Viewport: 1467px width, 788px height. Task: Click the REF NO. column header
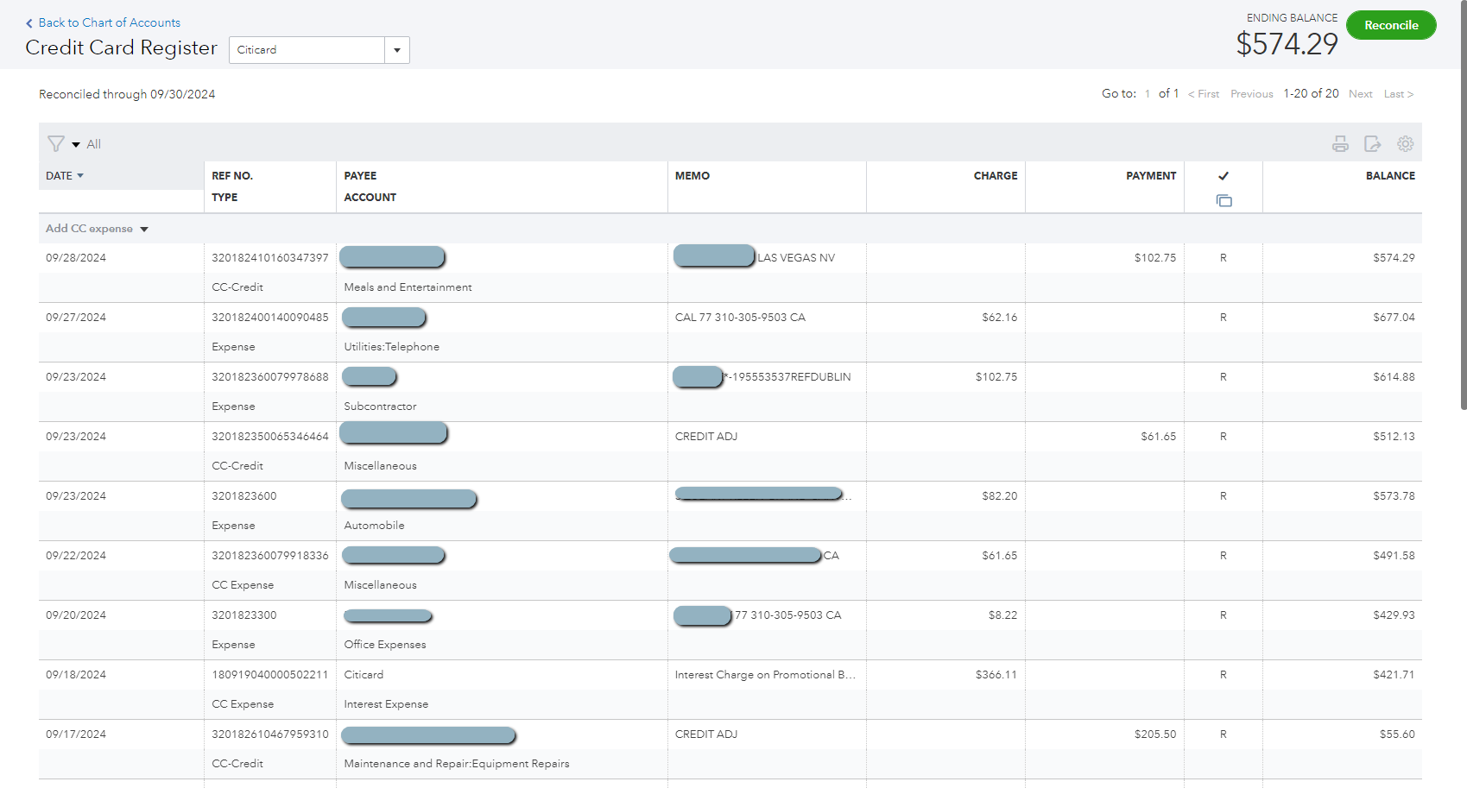[x=232, y=176]
